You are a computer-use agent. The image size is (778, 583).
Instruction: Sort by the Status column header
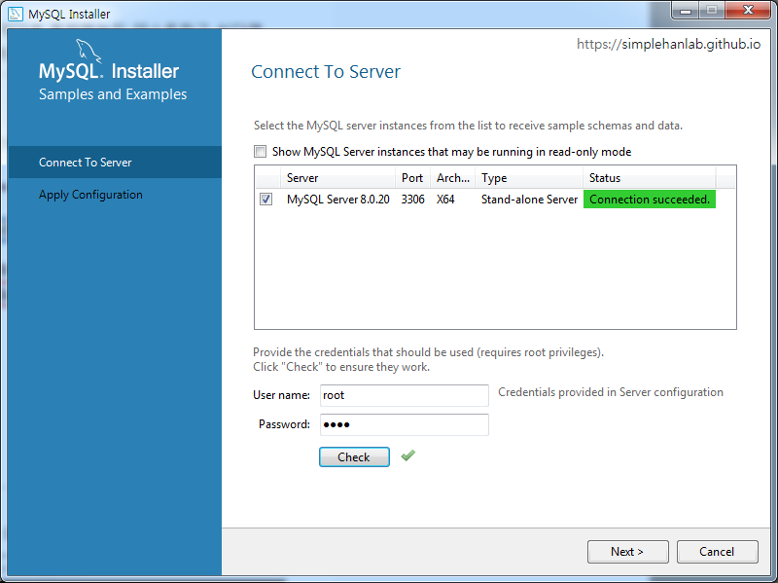[x=650, y=178]
